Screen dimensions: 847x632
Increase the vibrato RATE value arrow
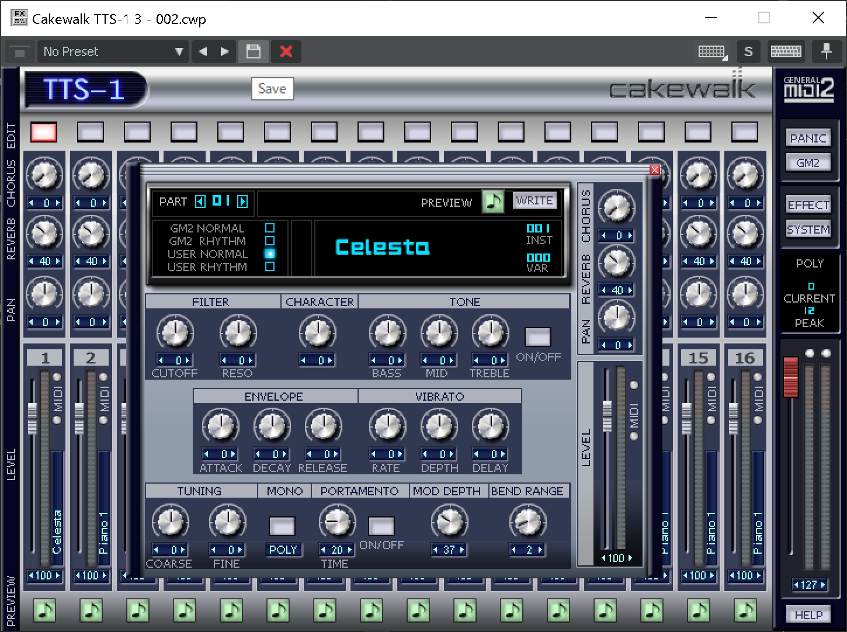coord(400,454)
